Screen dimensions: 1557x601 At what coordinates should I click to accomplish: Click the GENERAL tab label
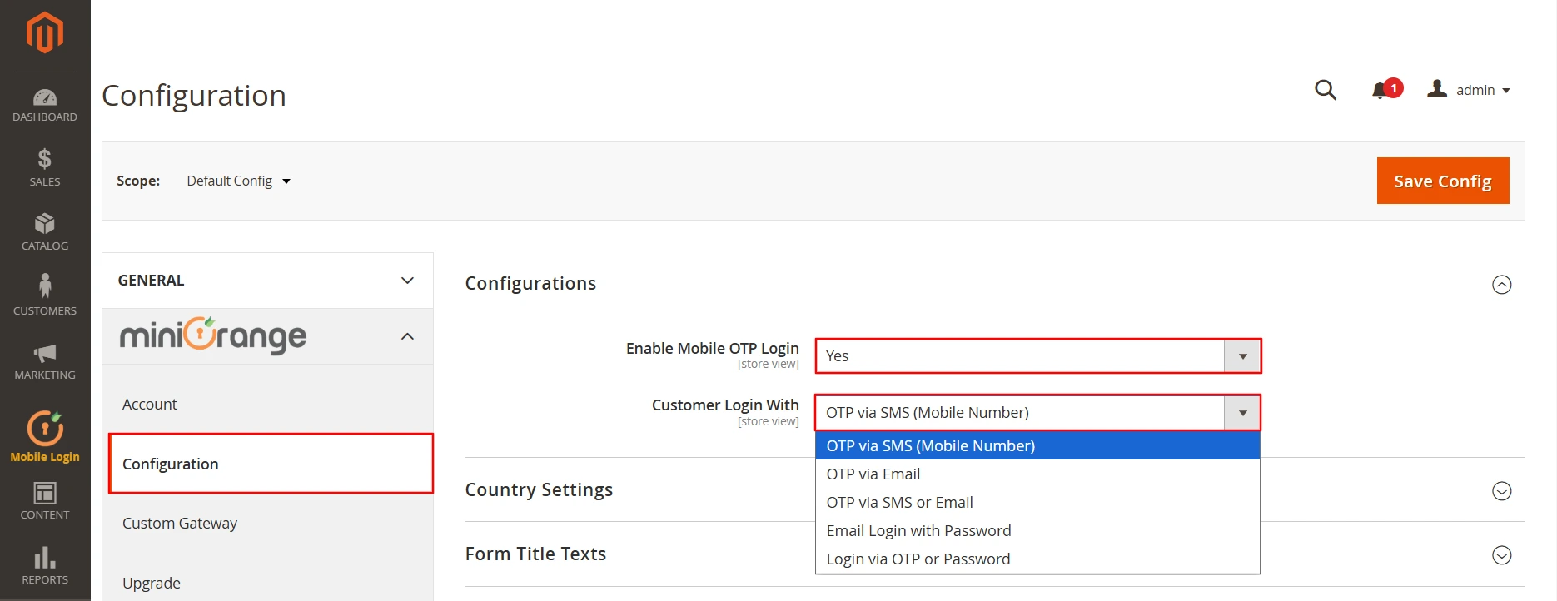point(151,281)
